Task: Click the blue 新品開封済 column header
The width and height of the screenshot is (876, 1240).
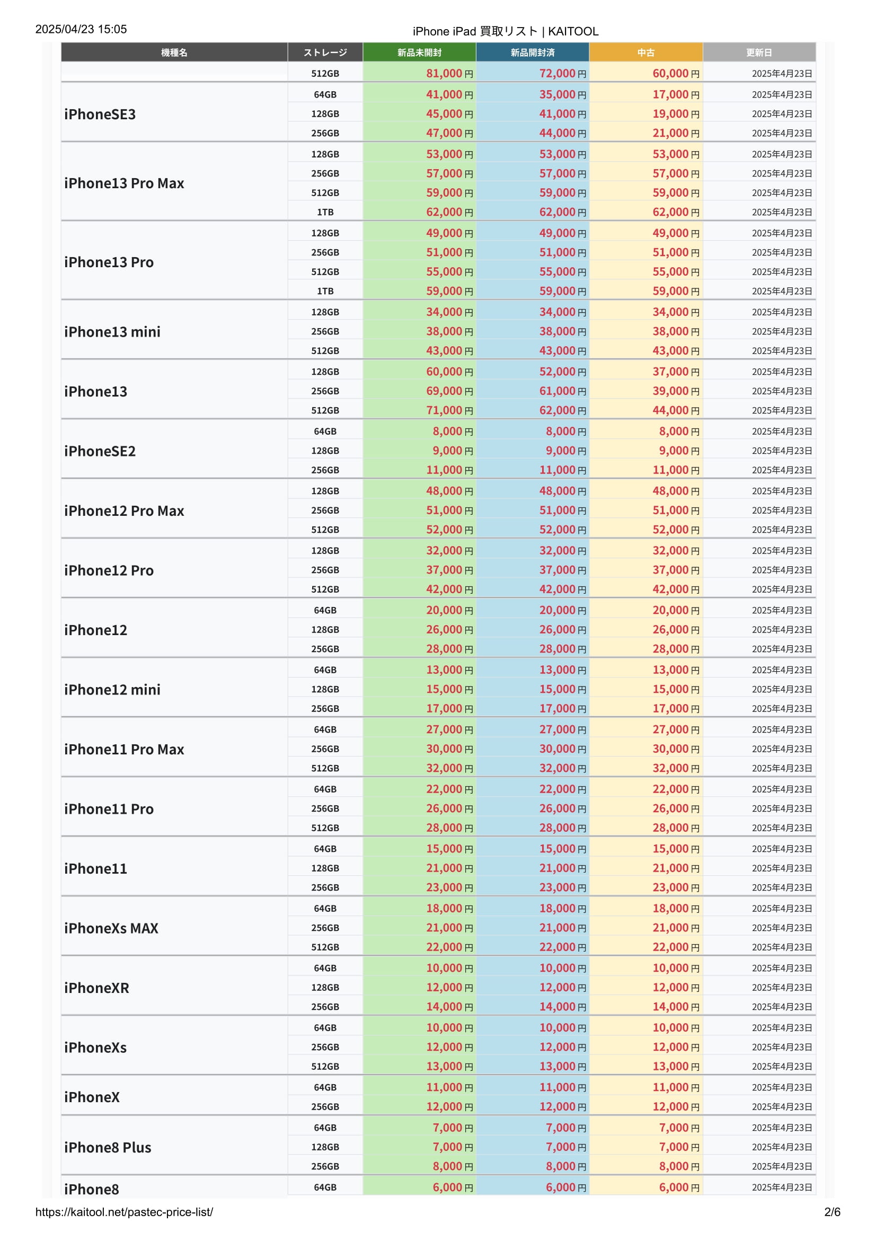Action: (x=532, y=52)
